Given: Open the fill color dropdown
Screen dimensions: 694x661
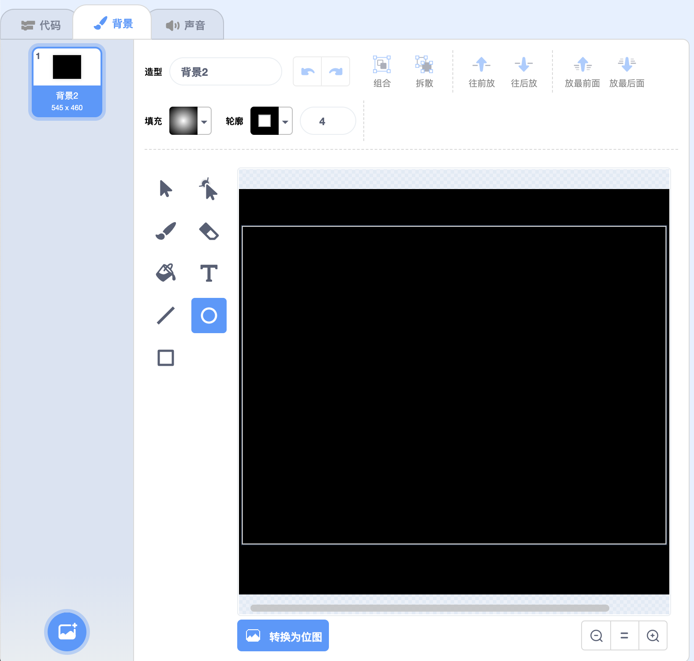Looking at the screenshot, I should [204, 121].
